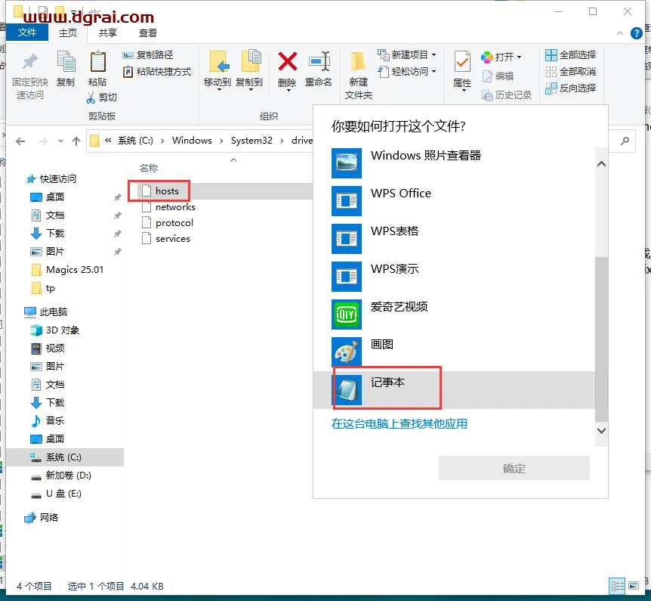651x601 pixels.
Task: Click Select all in the ribbon
Action: point(570,55)
